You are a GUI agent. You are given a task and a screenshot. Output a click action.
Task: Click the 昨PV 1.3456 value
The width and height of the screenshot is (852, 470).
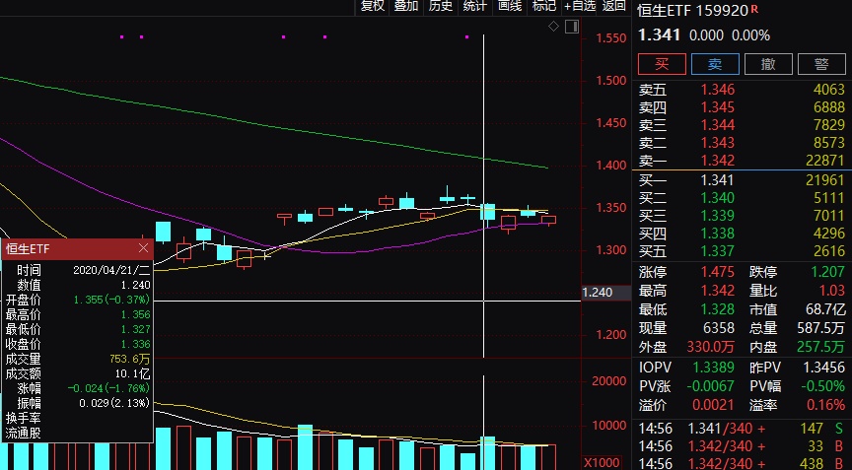coord(823,368)
